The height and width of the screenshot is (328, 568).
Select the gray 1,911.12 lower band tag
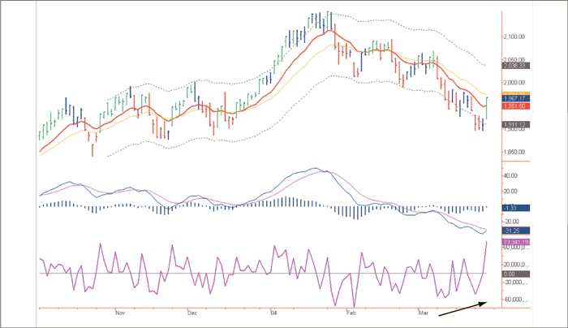(x=515, y=124)
